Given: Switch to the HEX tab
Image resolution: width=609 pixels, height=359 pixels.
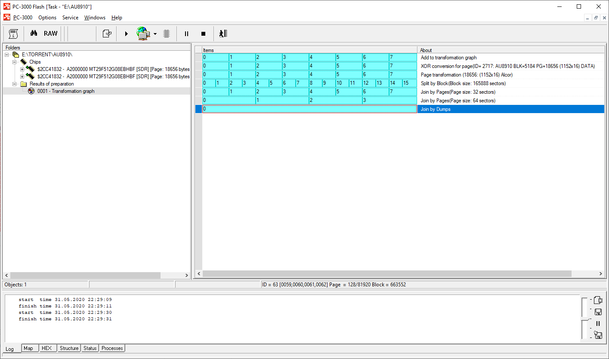Looking at the screenshot, I should [x=46, y=348].
